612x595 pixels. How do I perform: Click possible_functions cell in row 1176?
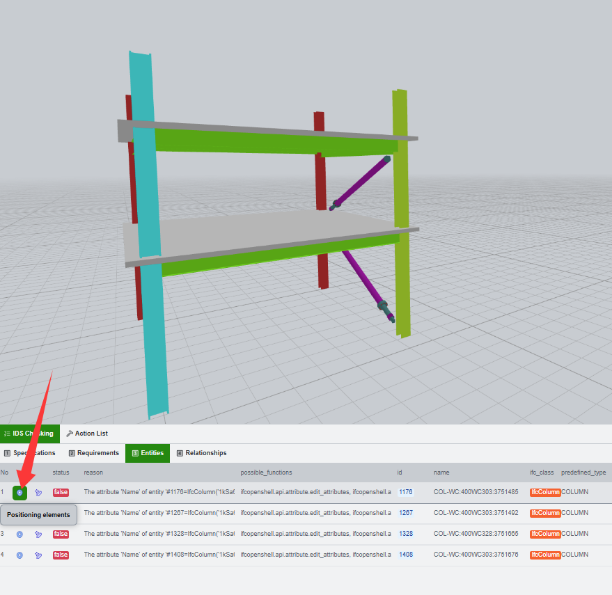(316, 492)
